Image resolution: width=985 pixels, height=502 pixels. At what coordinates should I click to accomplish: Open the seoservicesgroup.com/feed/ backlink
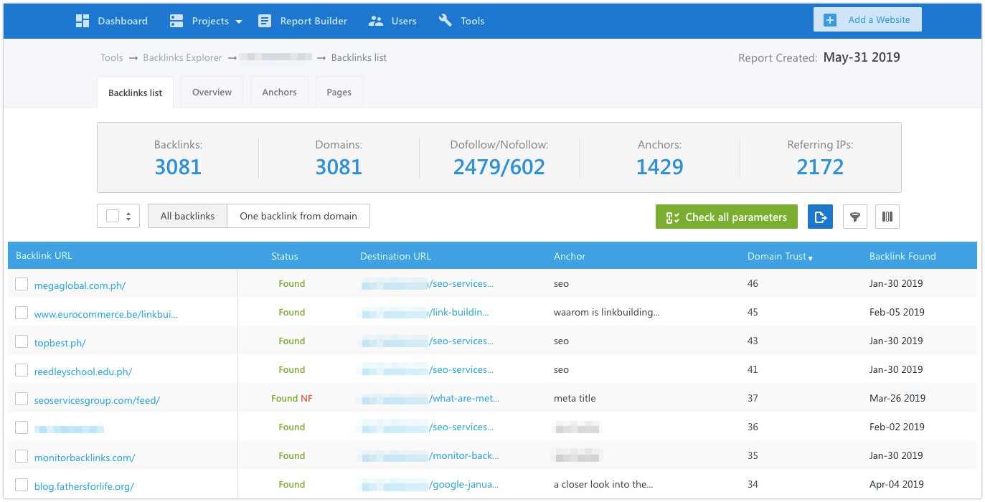click(x=97, y=400)
